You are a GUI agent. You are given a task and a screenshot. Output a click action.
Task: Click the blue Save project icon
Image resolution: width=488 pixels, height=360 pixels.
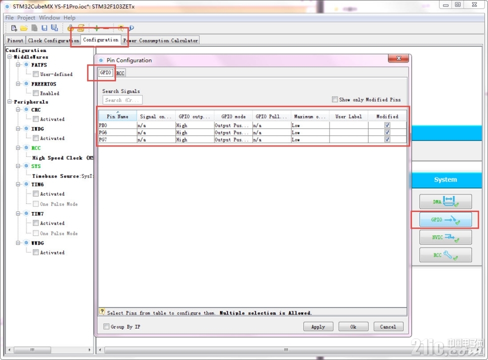point(44,28)
